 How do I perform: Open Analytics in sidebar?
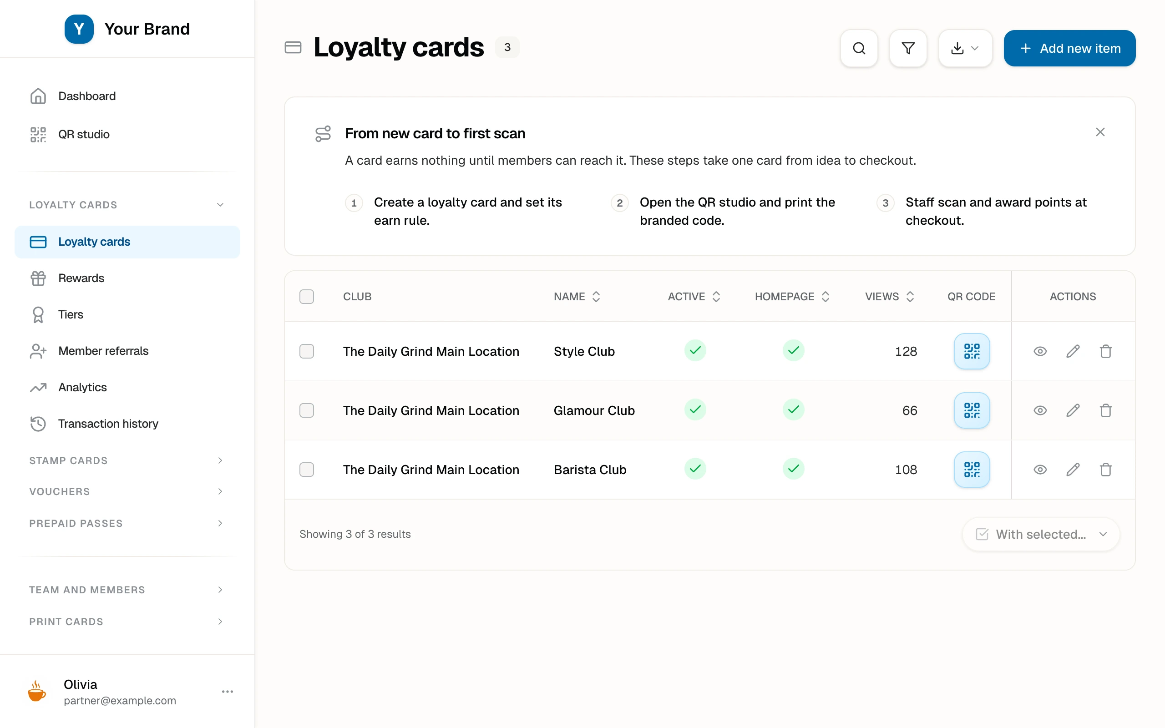point(127,387)
